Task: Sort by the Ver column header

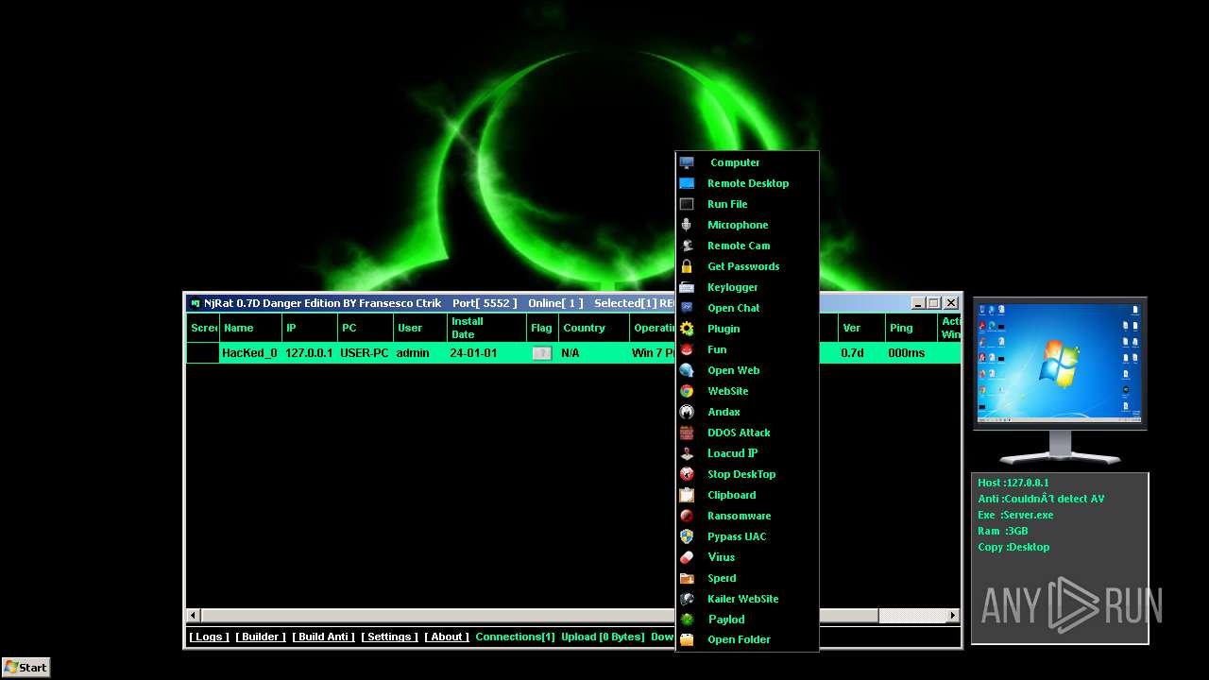Action: pyautogui.click(x=861, y=328)
